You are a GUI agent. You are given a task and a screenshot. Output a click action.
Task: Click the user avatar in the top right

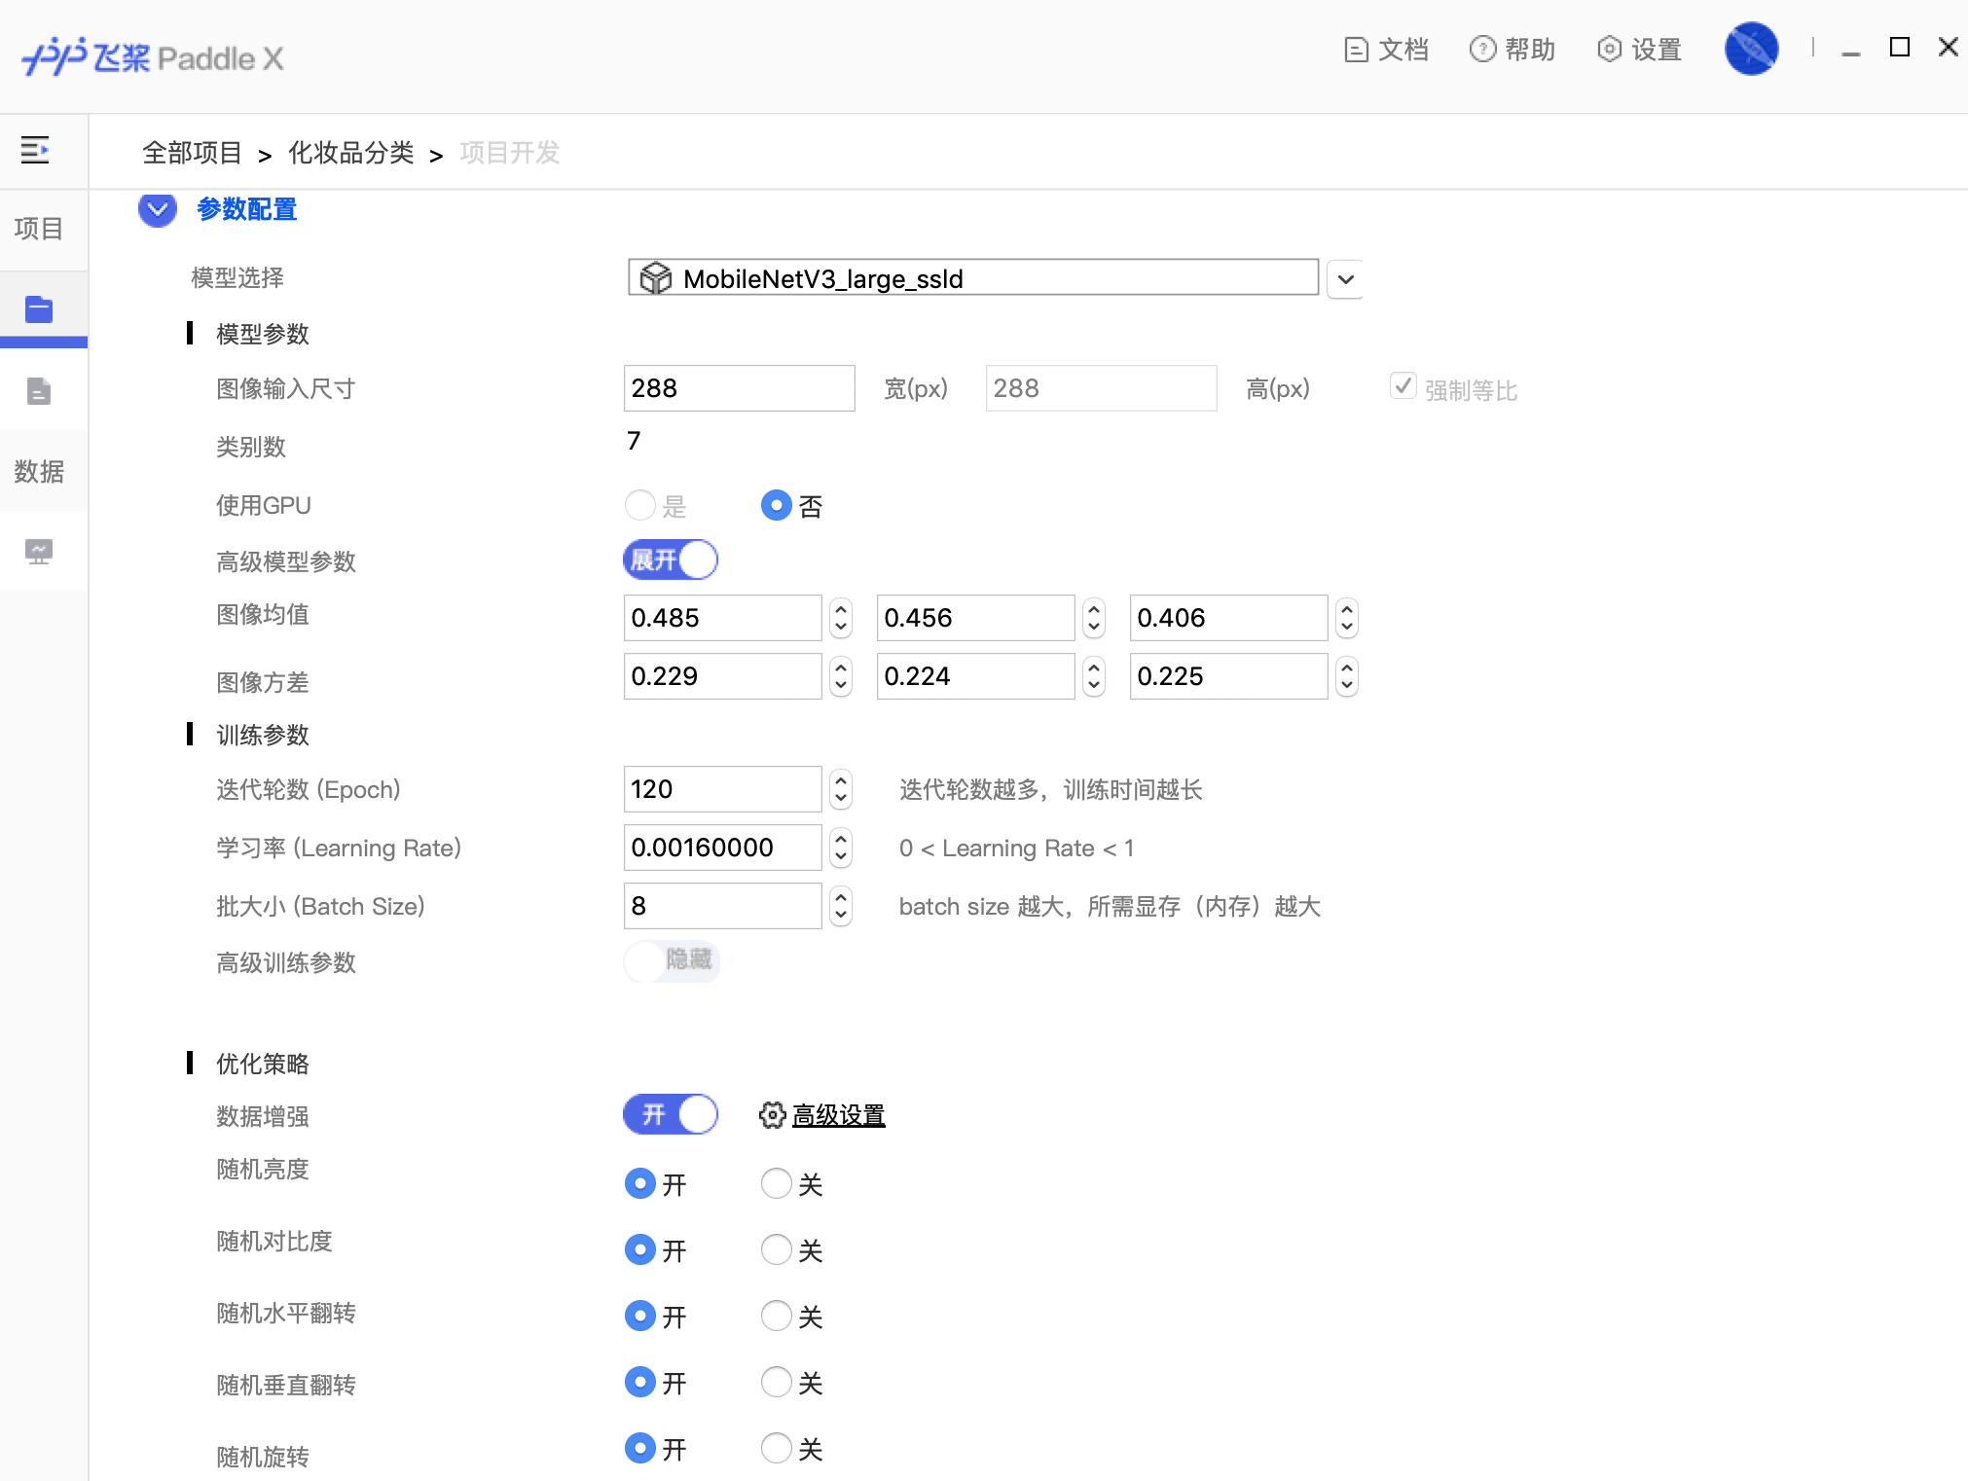(x=1750, y=48)
